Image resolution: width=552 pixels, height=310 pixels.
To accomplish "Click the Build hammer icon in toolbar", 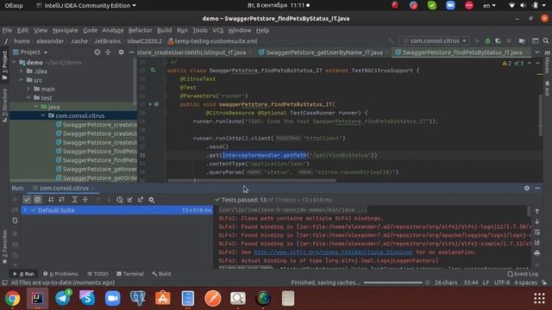I will pos(391,41).
